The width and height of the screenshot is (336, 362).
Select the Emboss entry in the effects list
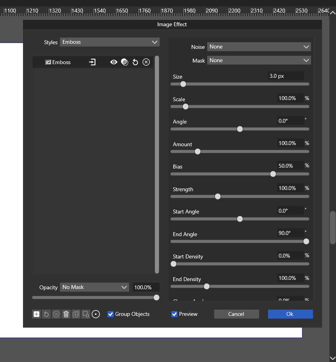61,62
